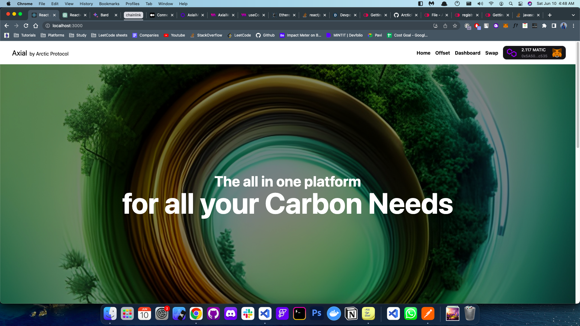Reload the localhost page
Viewport: 580px width, 326px height.
point(26,26)
